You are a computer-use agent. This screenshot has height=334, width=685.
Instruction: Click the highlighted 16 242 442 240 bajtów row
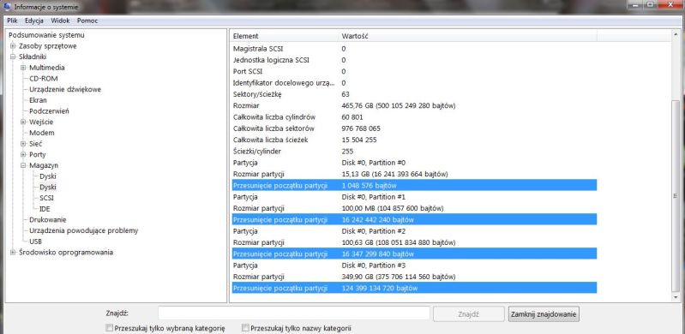pyautogui.click(x=414, y=219)
